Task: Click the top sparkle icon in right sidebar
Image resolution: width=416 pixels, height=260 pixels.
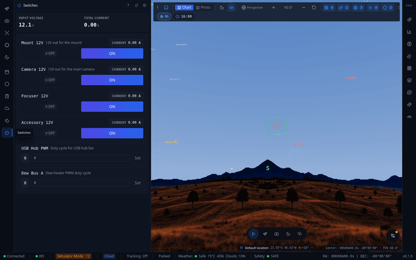Action: (409, 20)
